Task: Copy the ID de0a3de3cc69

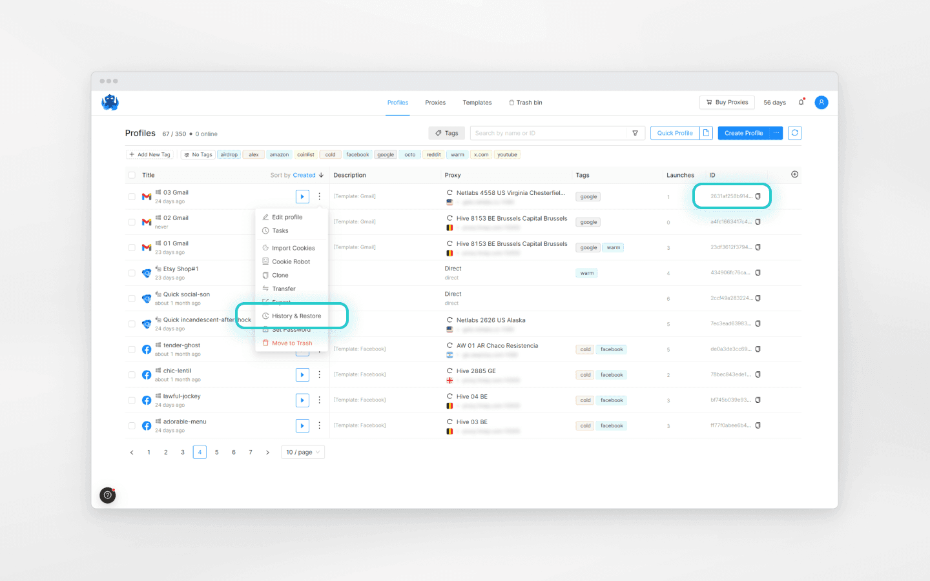Action: pyautogui.click(x=758, y=349)
